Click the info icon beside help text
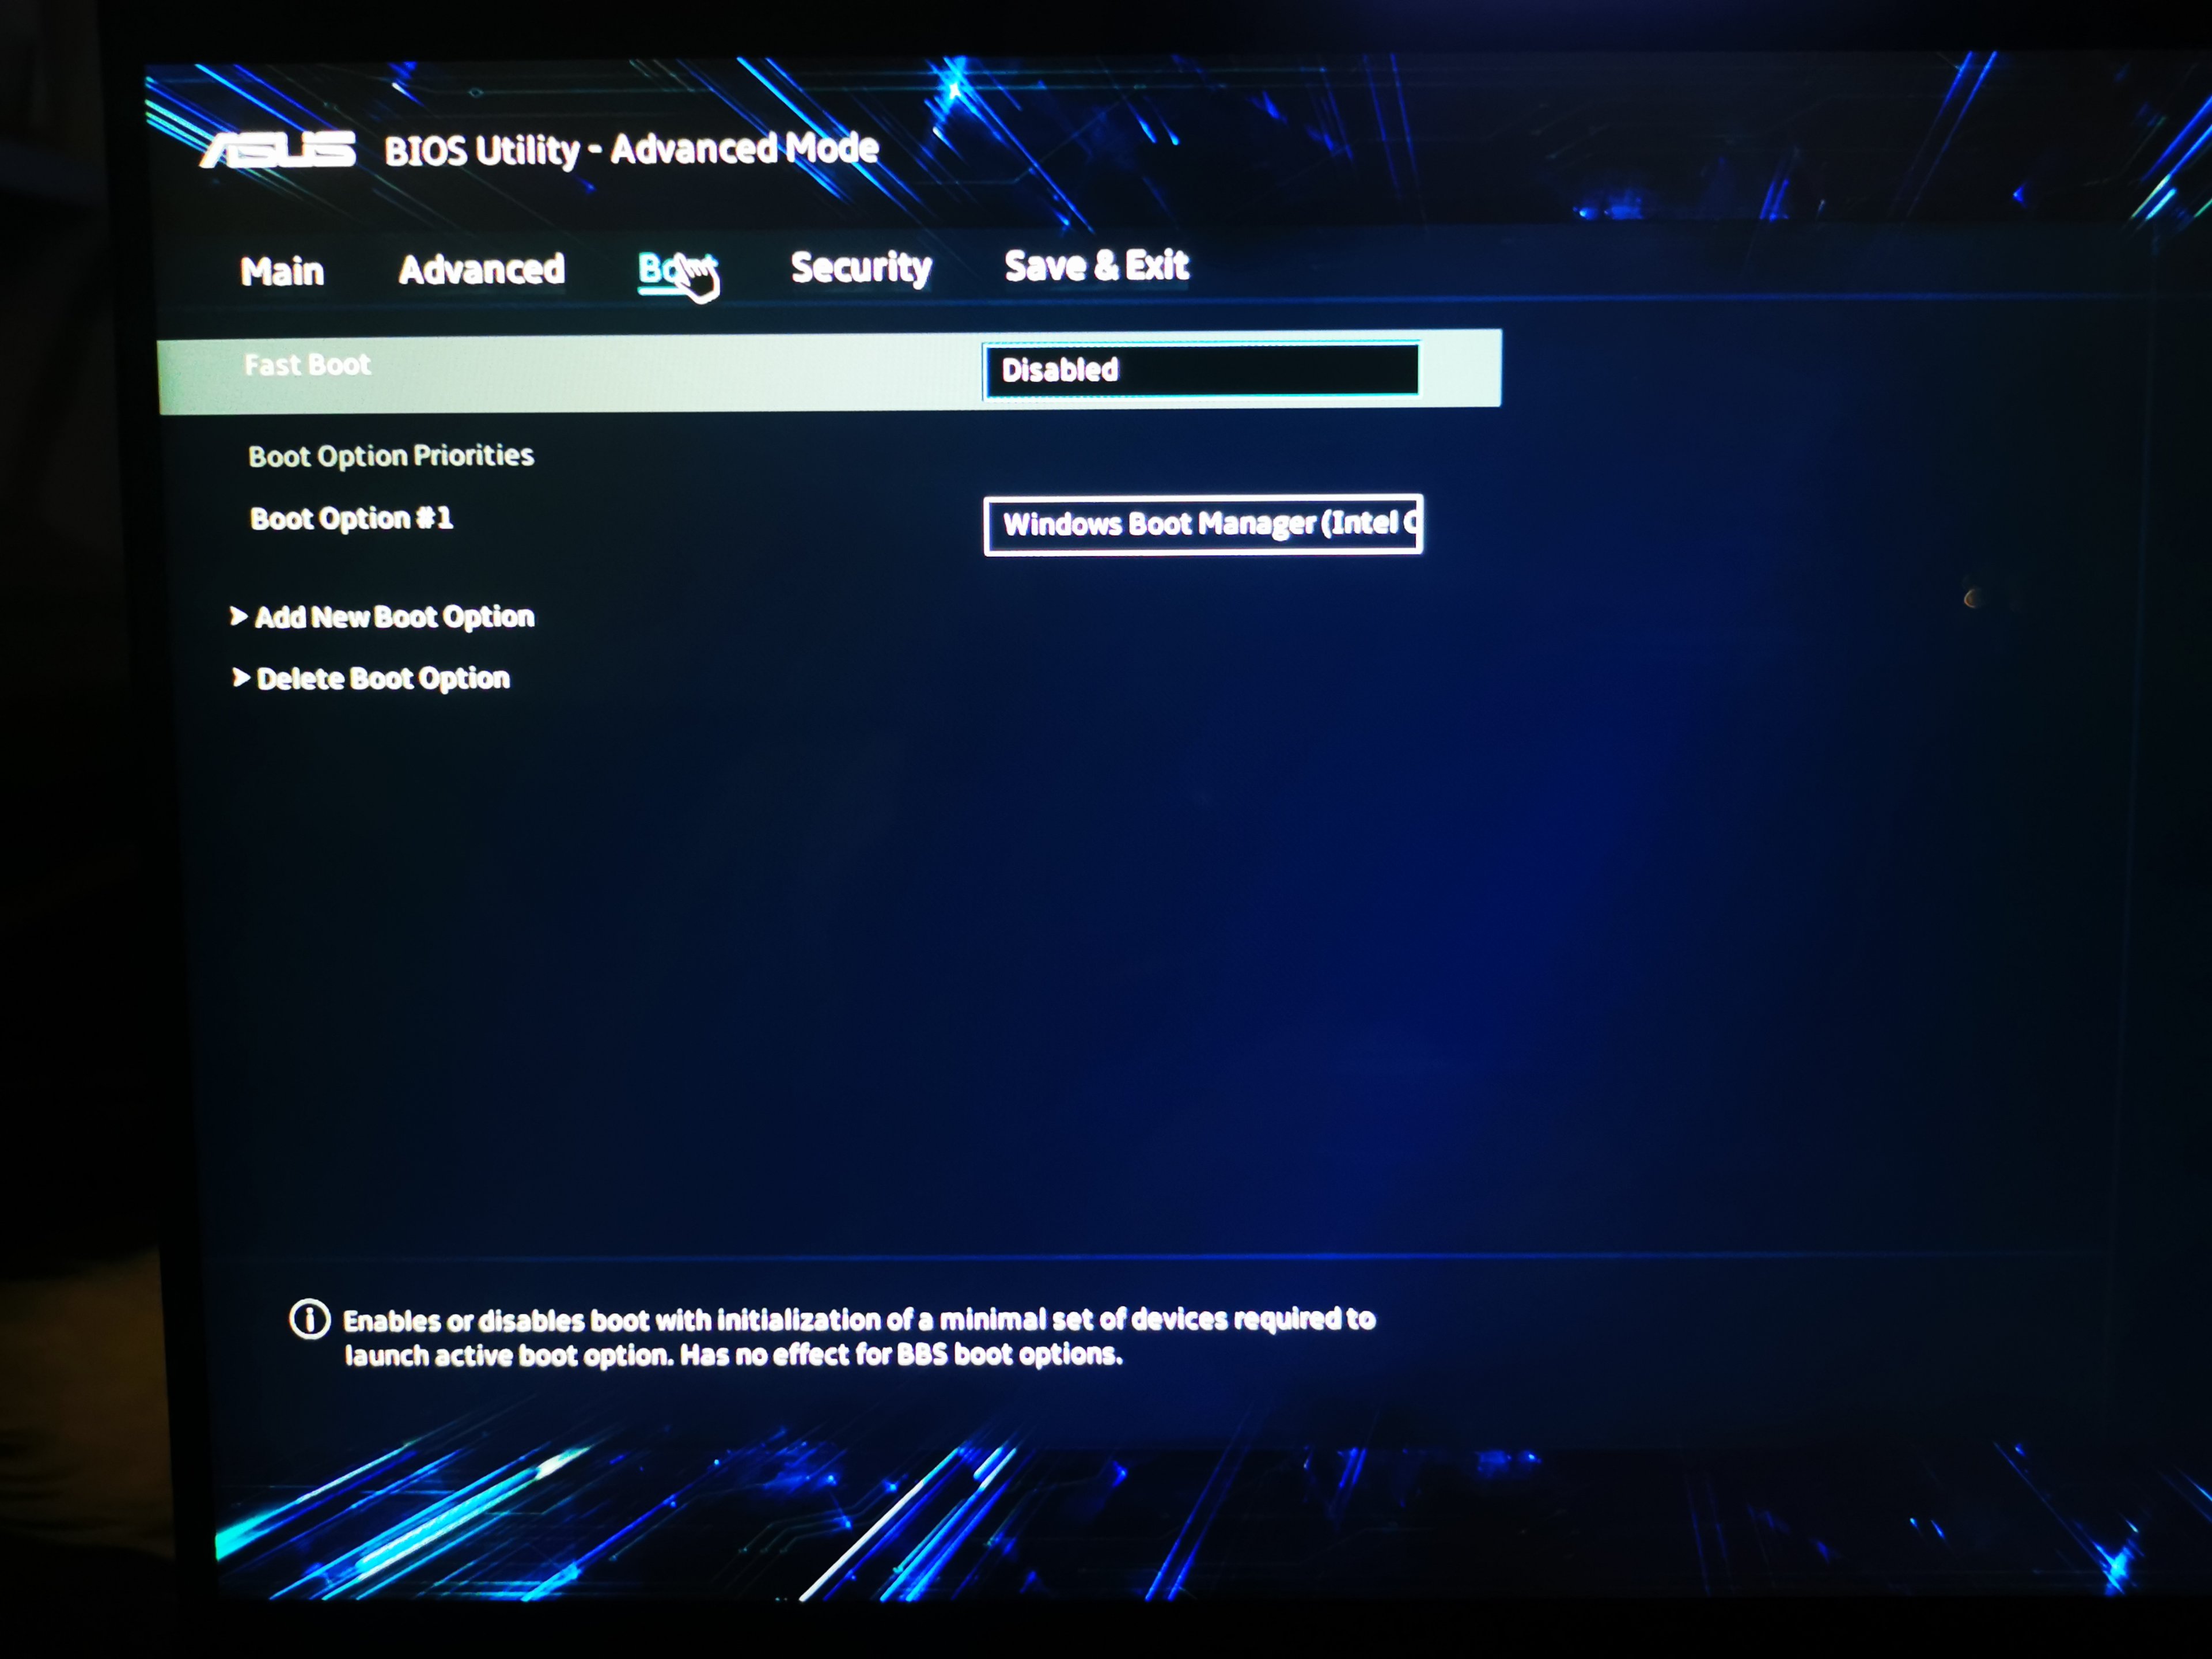The image size is (2212, 1659). point(309,1319)
